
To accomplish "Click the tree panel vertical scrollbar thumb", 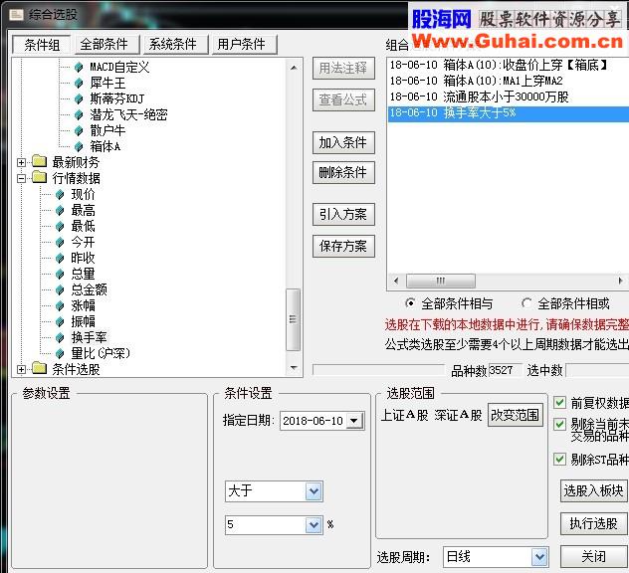I will [x=294, y=319].
